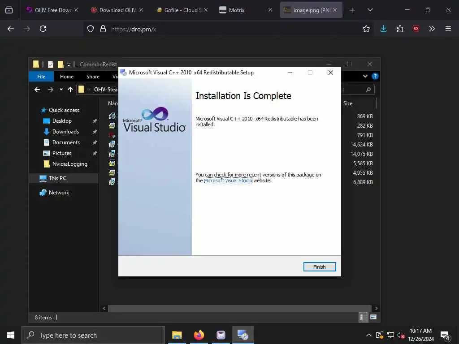
Task: Reload the current Firefox page
Action: 43,29
